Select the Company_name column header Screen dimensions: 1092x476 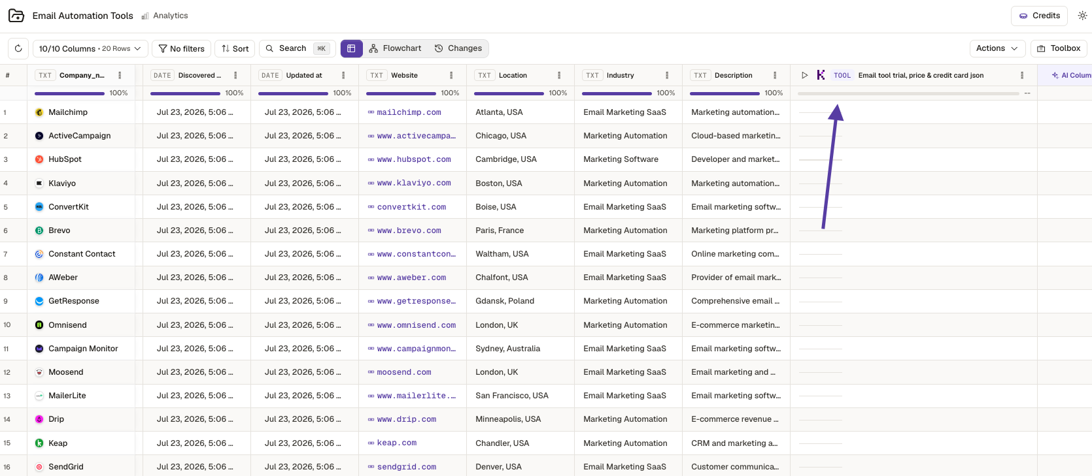click(81, 75)
